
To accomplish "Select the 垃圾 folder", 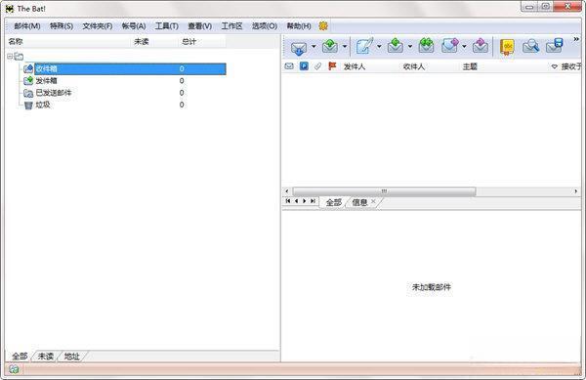I will [x=43, y=105].
